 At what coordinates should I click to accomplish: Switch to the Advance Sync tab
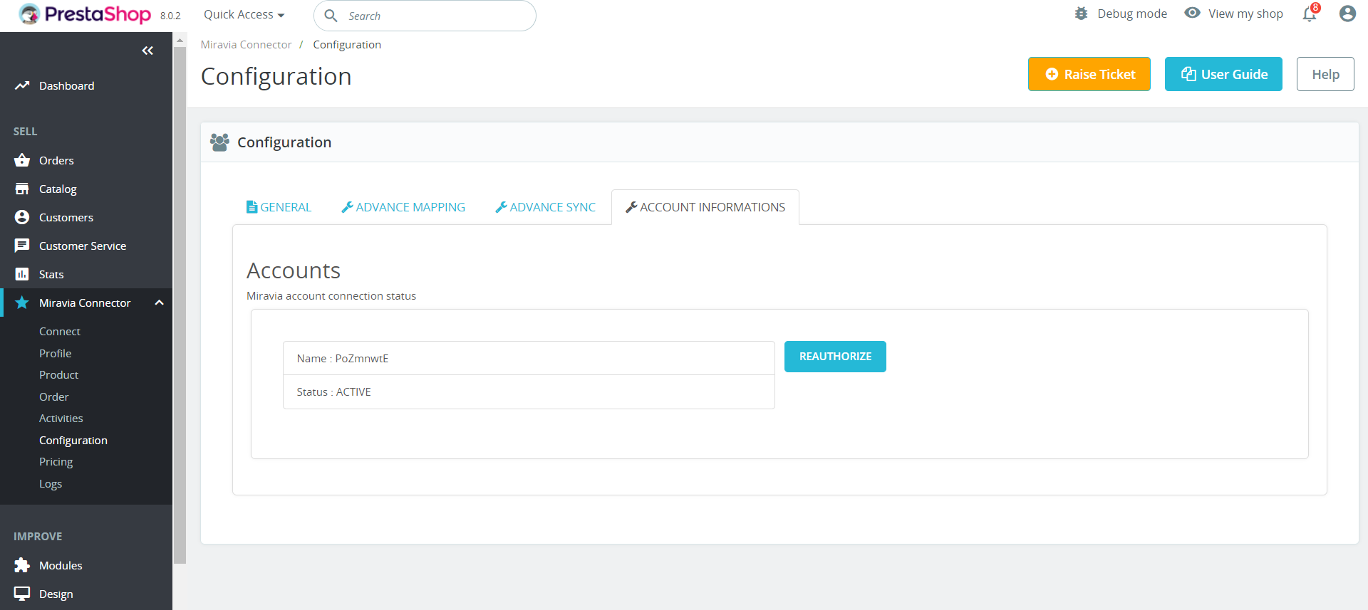(x=546, y=207)
